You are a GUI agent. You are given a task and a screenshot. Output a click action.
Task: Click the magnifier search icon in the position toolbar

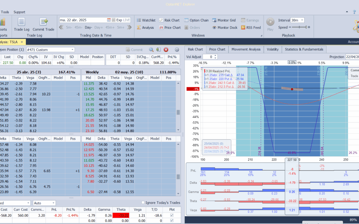point(151,49)
